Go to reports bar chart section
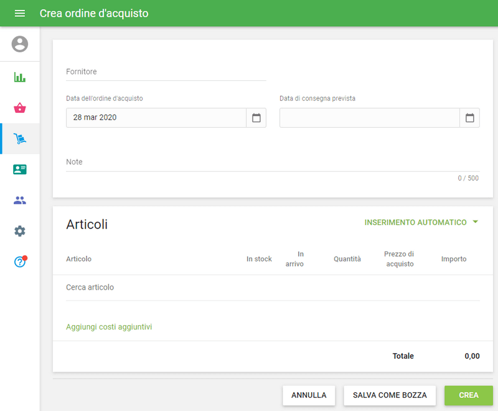This screenshot has width=498, height=411. [20, 78]
